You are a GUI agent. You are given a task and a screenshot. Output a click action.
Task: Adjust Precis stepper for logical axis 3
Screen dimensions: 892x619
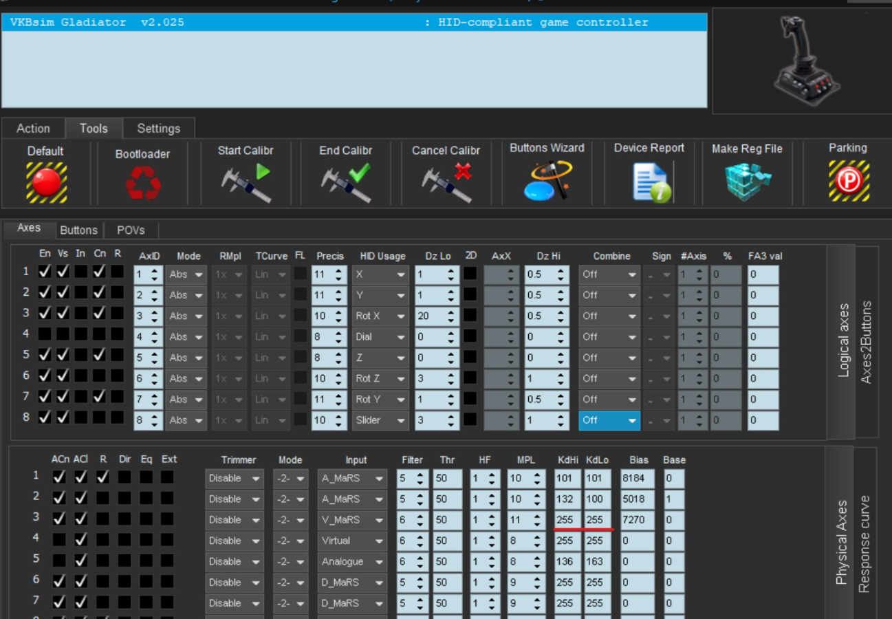point(339,316)
